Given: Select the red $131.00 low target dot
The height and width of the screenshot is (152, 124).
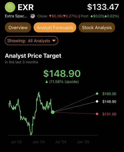Looking at the screenshot, I should tap(97, 114).
